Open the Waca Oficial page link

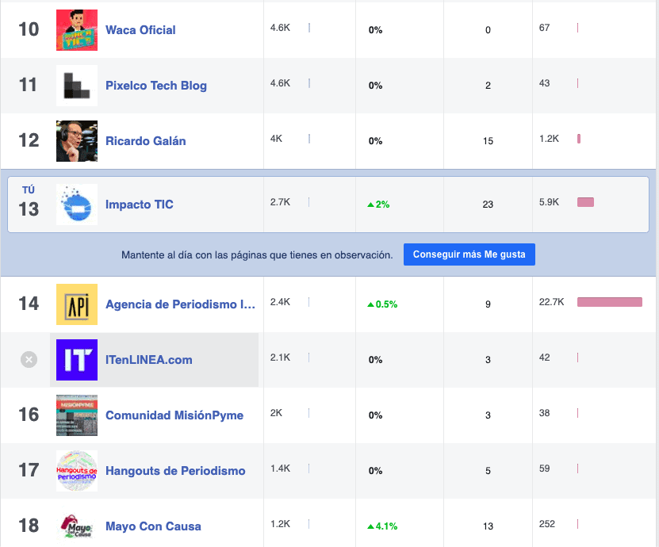point(140,30)
